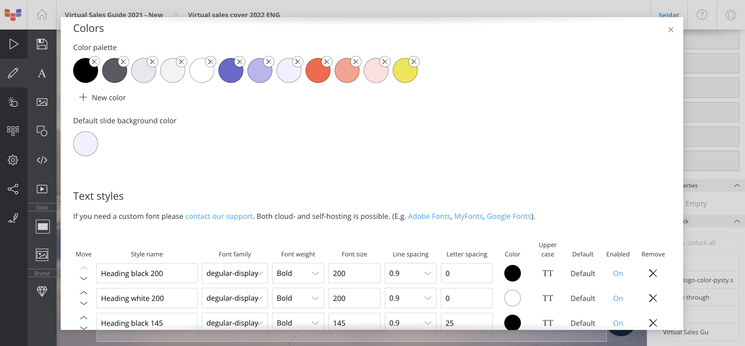The width and height of the screenshot is (745, 346).
Task: Open font family dropdown for Heading black 145
Action: [235, 322]
